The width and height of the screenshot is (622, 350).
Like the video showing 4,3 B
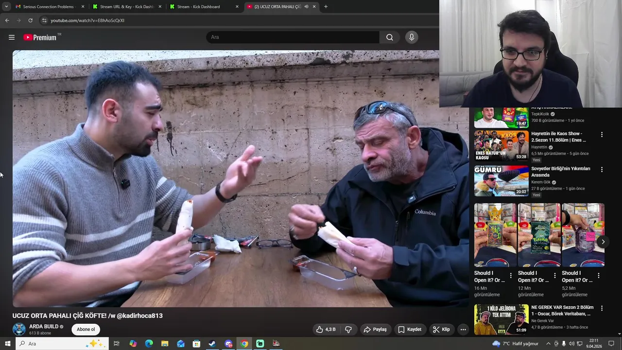[x=326, y=330]
